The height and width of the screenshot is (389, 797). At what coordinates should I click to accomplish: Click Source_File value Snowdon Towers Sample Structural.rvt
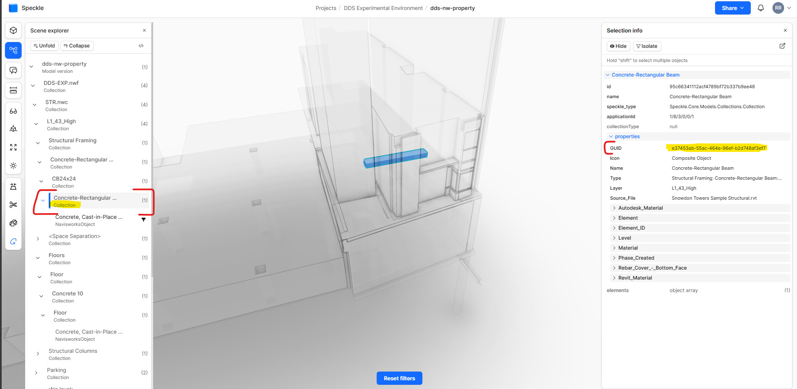[x=714, y=198]
